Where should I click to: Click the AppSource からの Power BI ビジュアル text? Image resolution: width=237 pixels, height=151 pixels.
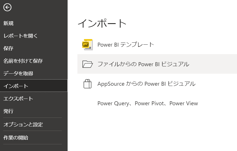point(146,84)
